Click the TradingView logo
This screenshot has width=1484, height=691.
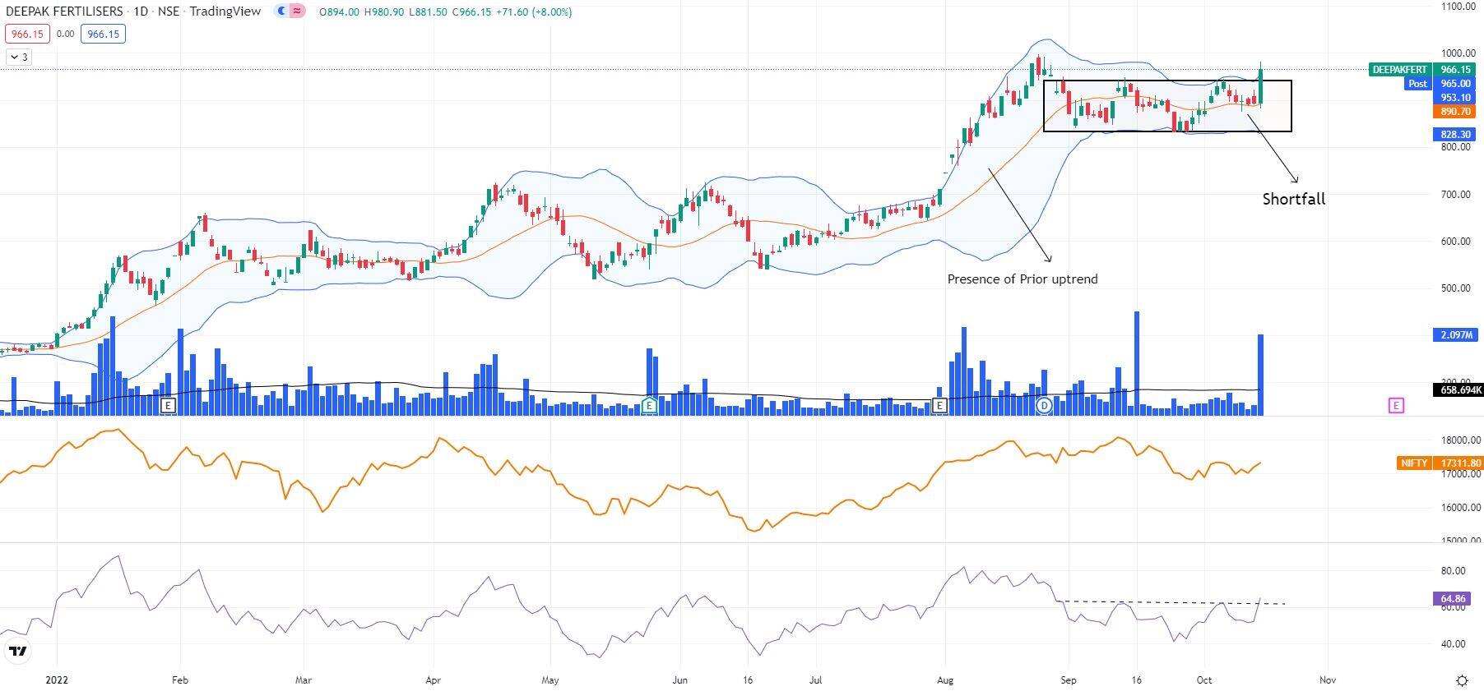(17, 652)
